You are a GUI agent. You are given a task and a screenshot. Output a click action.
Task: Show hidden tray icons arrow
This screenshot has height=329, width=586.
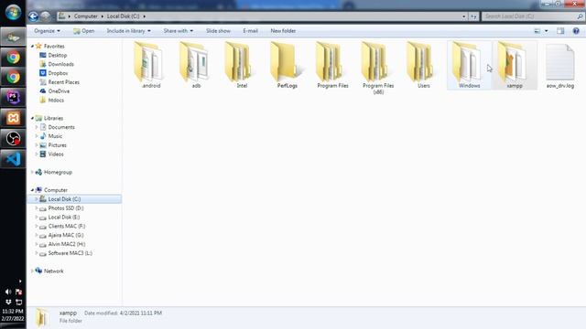pos(20,281)
